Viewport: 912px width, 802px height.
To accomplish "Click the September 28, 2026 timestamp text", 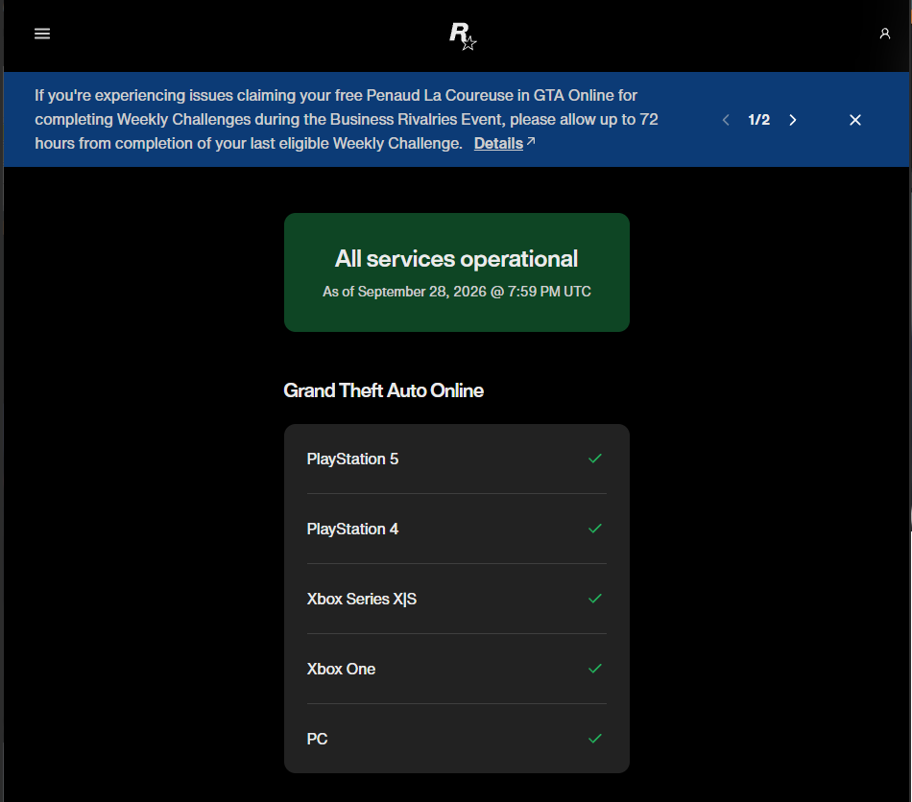I will (x=457, y=292).
